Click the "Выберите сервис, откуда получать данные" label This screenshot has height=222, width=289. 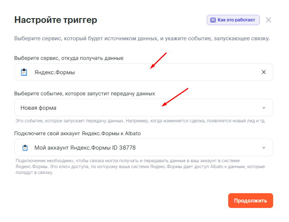click(69, 58)
